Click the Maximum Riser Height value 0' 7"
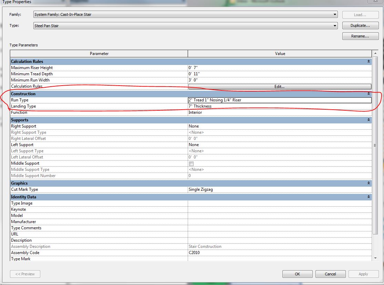Viewport: 384px width, 285px height. (x=280, y=68)
